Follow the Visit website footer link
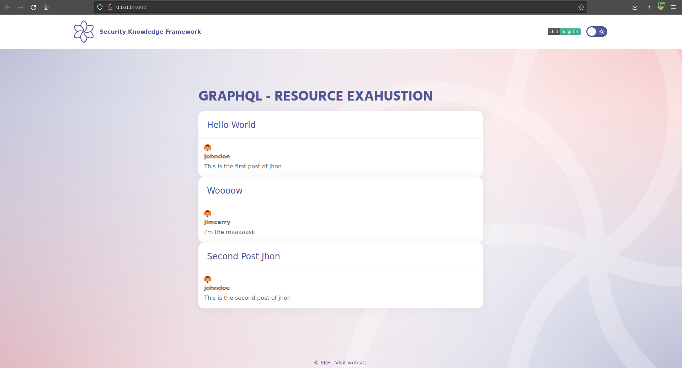The height and width of the screenshot is (368, 682). (x=351, y=363)
